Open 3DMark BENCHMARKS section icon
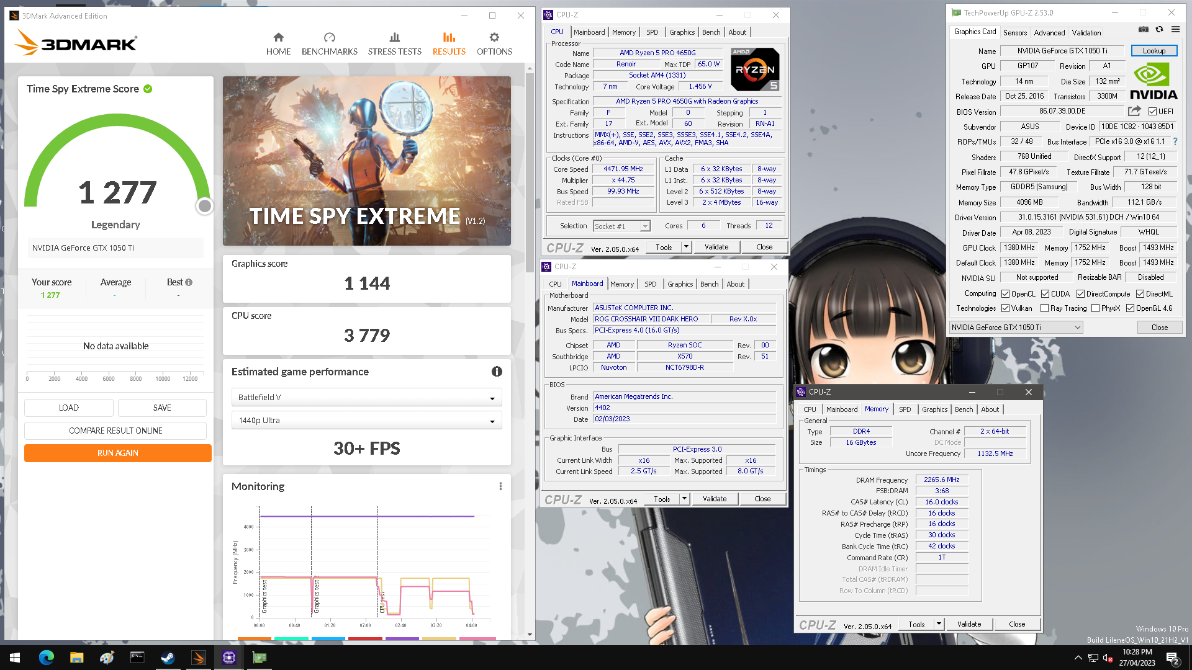 click(329, 37)
